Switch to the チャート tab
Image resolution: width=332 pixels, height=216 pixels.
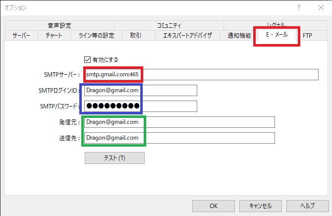pos(54,35)
